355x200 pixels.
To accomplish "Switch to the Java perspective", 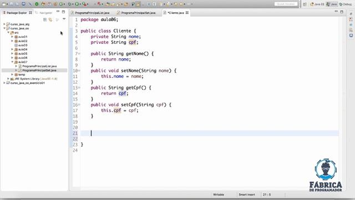I will pos(332,4).
